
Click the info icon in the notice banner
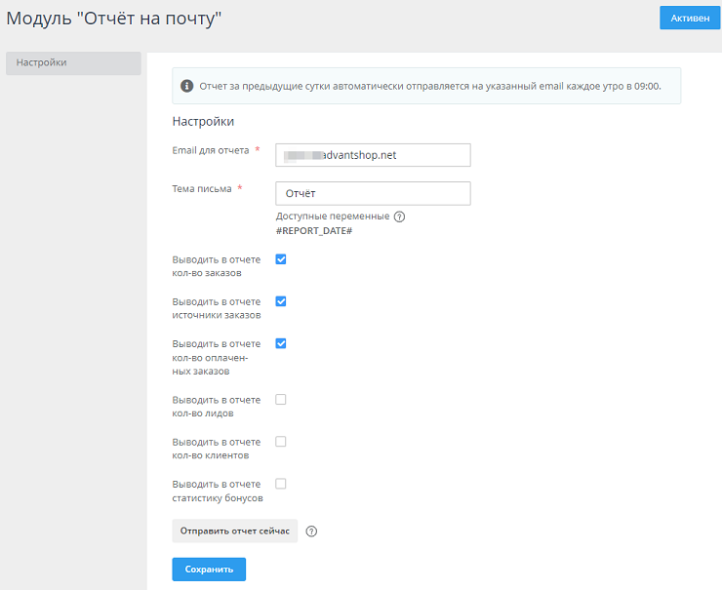tap(187, 86)
